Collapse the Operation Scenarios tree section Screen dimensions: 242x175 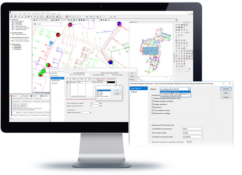click(11, 33)
